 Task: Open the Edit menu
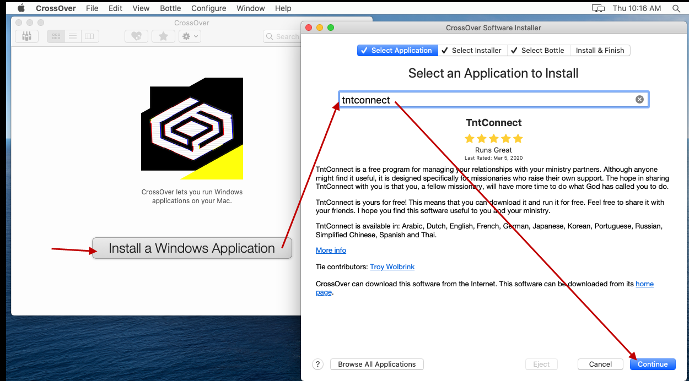pyautogui.click(x=115, y=8)
